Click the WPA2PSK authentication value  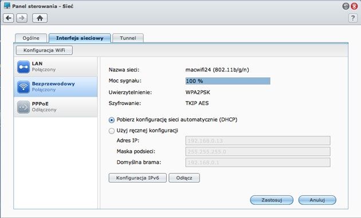[x=198, y=92]
